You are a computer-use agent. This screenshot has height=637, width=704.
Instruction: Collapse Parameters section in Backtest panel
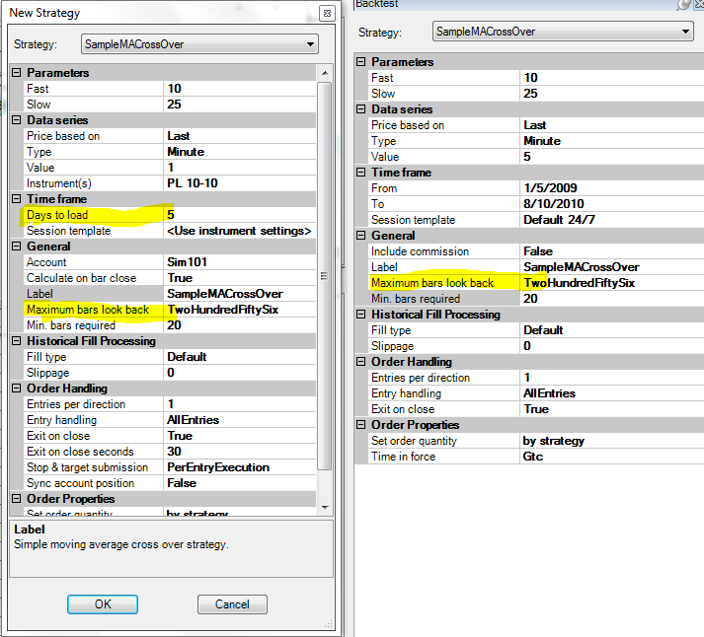pos(361,62)
